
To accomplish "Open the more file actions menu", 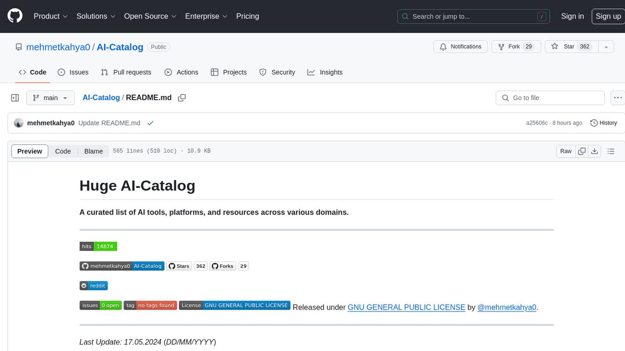I will 618,98.
